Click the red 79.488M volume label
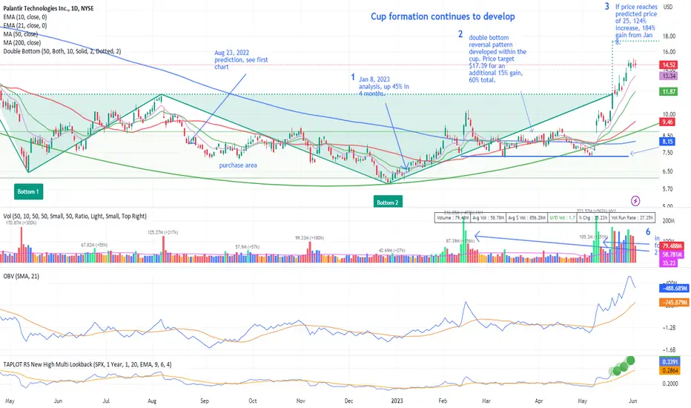This screenshot has height=408, width=691. click(x=672, y=246)
